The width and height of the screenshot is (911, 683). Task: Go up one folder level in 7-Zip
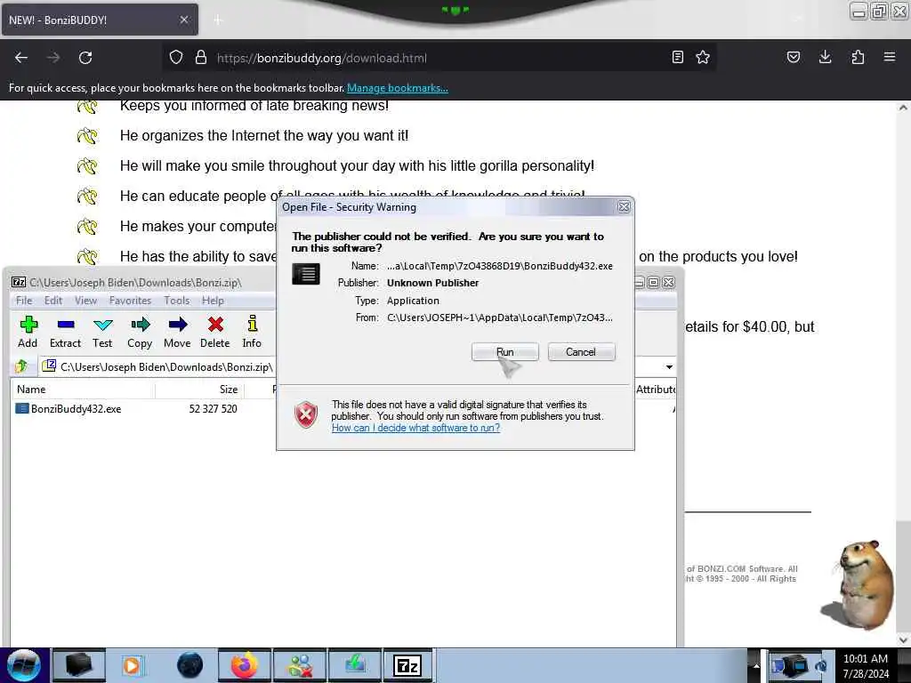tap(21, 366)
